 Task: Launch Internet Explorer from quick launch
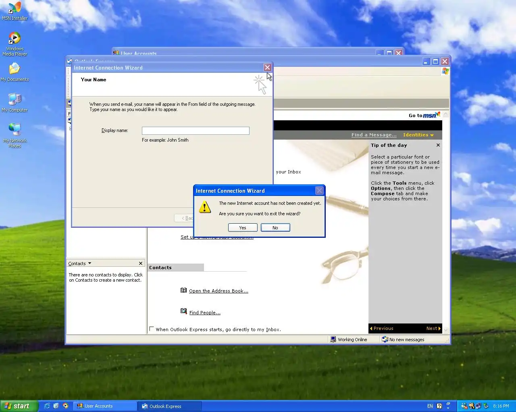(x=47, y=406)
